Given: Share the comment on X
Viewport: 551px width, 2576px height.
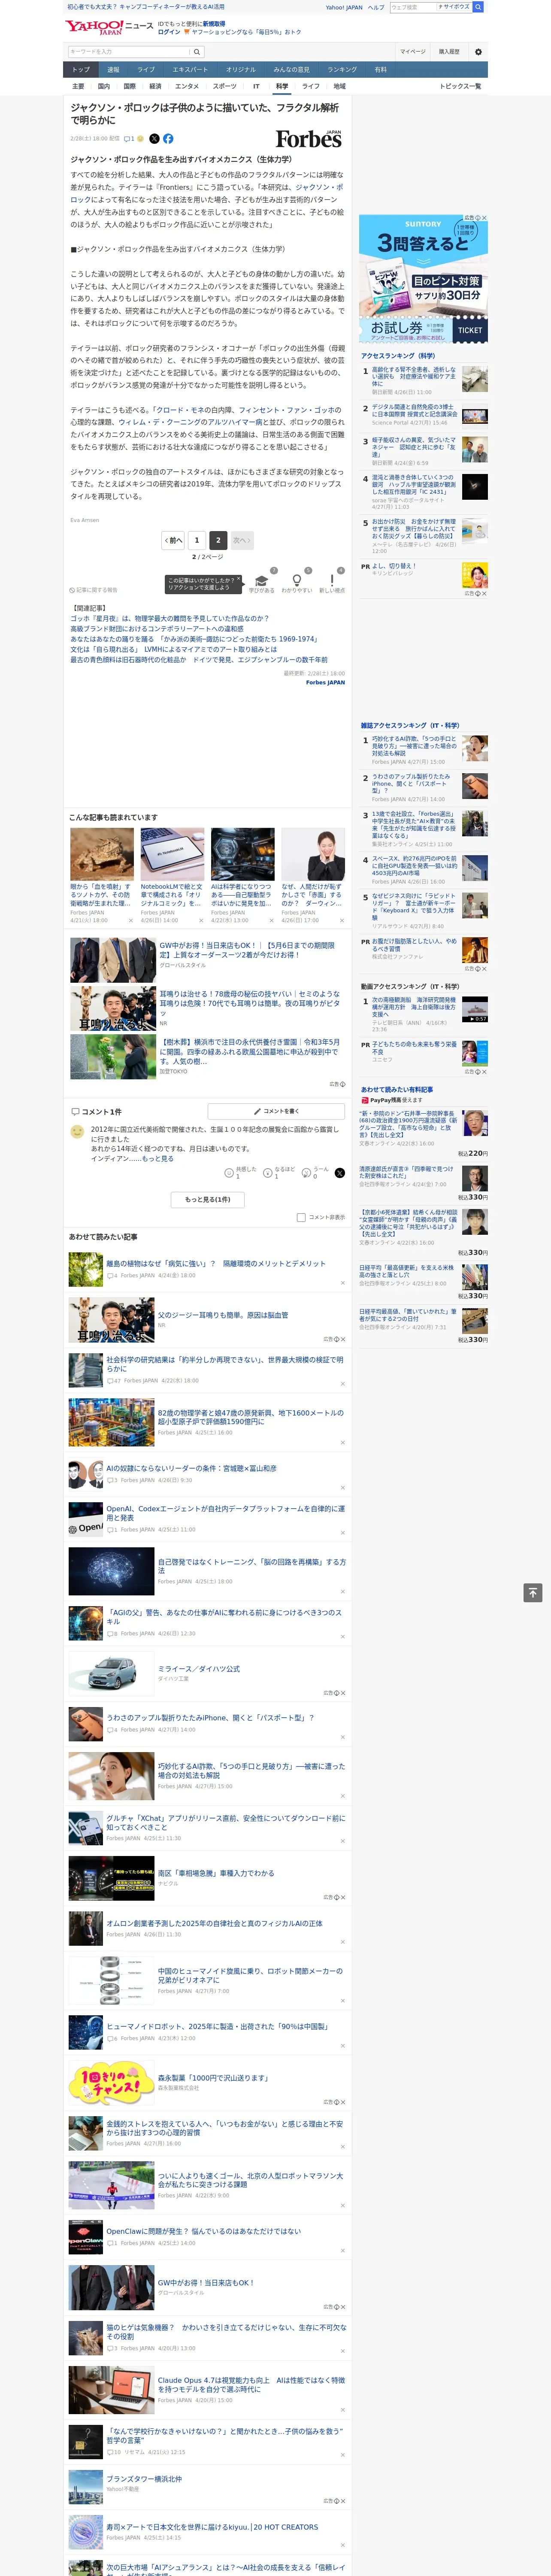Looking at the screenshot, I should click(339, 1172).
